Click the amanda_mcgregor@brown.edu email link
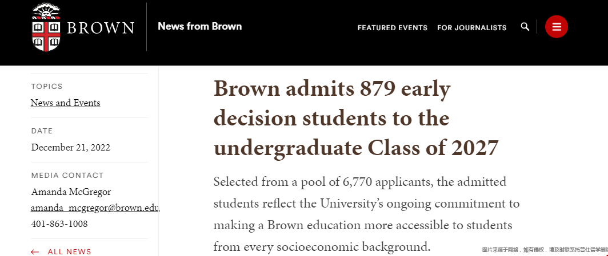The height and width of the screenshot is (256, 608). [95, 208]
